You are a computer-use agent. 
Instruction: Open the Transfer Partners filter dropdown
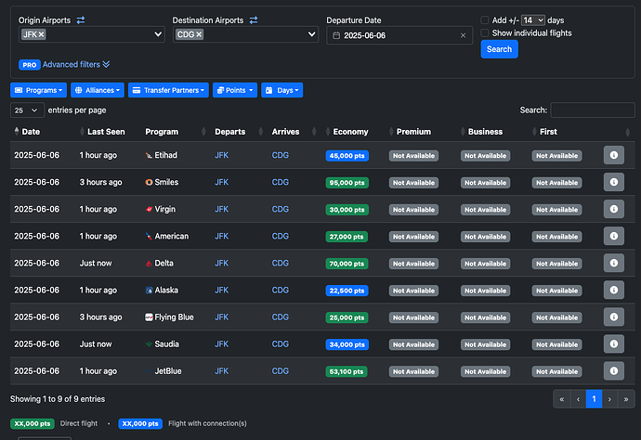pyautogui.click(x=168, y=90)
